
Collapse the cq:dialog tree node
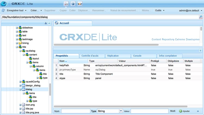[20, 51]
